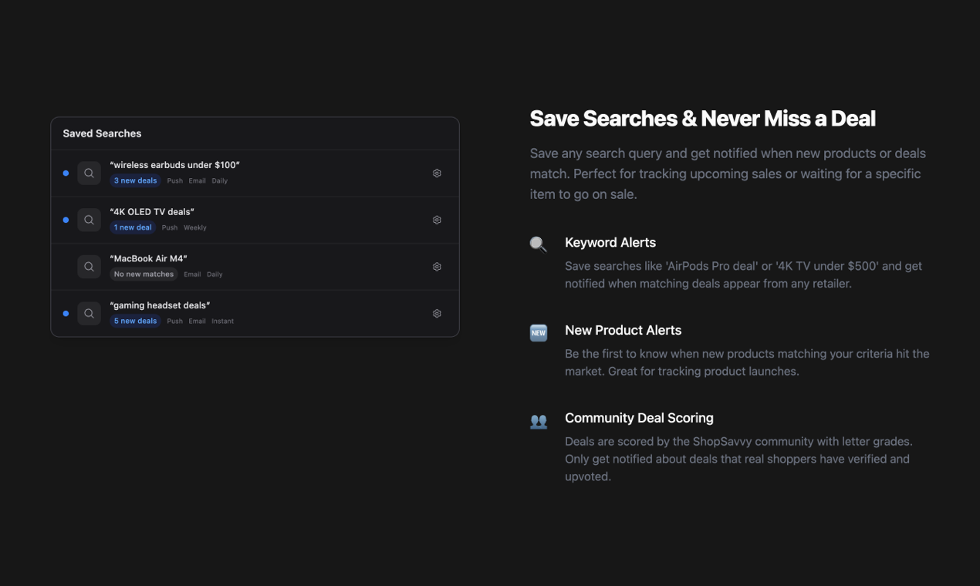Click the "1 new deal" badge
The width and height of the screenshot is (980, 586).
pyautogui.click(x=133, y=227)
